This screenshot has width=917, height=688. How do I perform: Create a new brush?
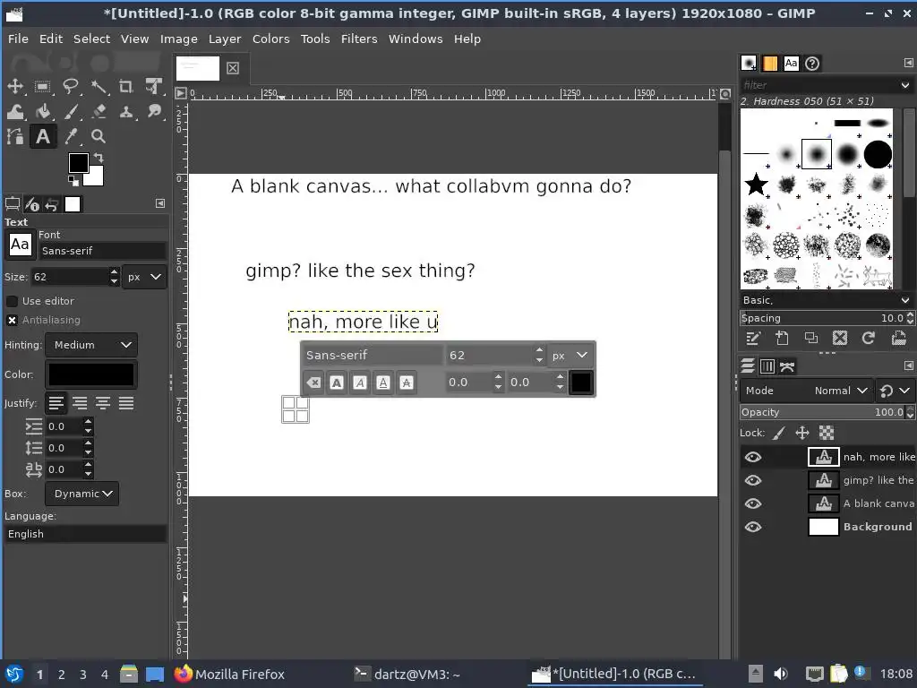782,338
